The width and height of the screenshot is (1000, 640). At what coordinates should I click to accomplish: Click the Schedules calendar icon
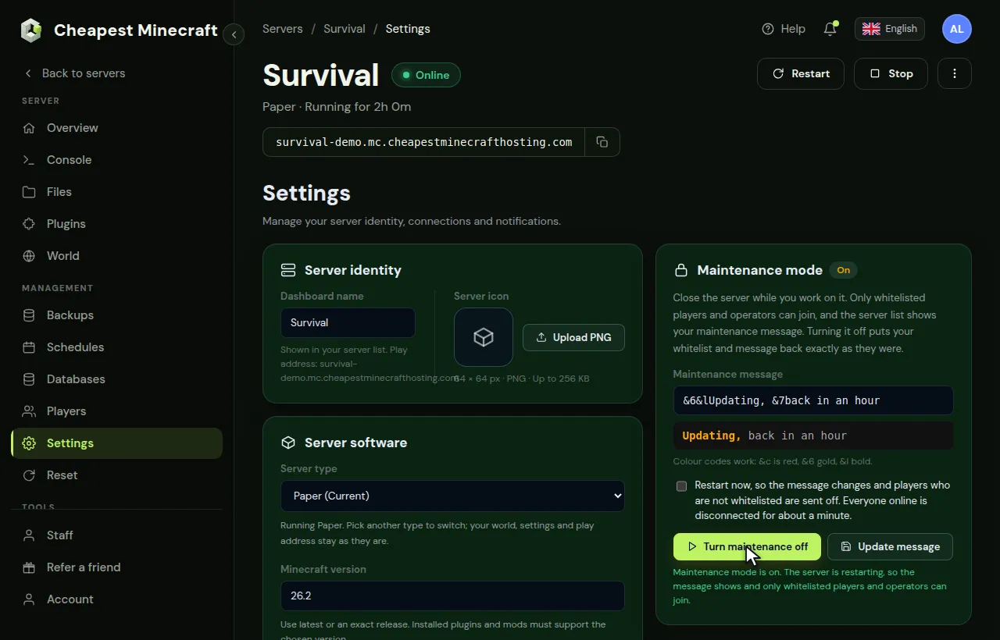29,347
